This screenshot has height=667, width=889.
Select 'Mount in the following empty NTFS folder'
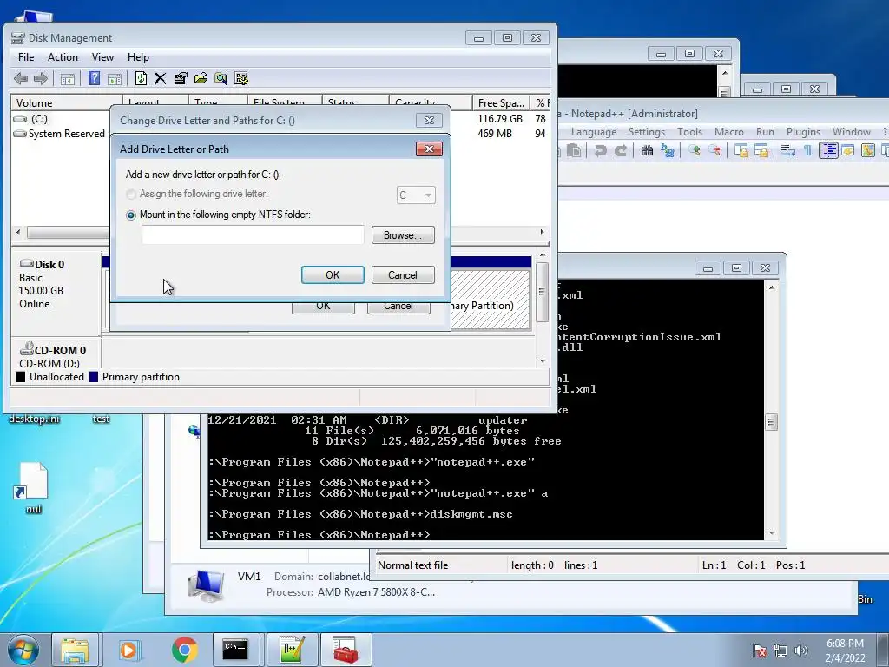click(131, 215)
